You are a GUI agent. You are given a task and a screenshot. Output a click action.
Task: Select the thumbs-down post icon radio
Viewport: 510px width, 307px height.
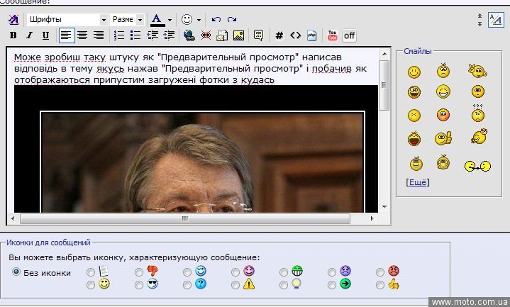coord(139,272)
